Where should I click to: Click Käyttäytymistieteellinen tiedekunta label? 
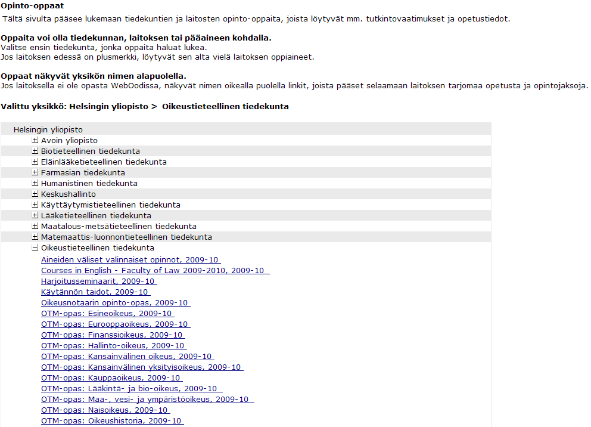pos(111,205)
